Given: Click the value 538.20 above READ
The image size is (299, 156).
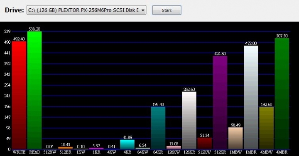Looking at the screenshot, I should click(x=34, y=29).
